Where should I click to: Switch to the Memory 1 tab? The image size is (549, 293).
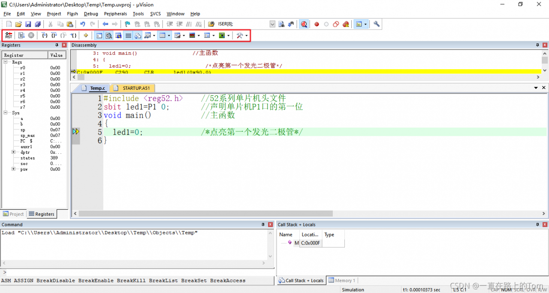click(342, 281)
